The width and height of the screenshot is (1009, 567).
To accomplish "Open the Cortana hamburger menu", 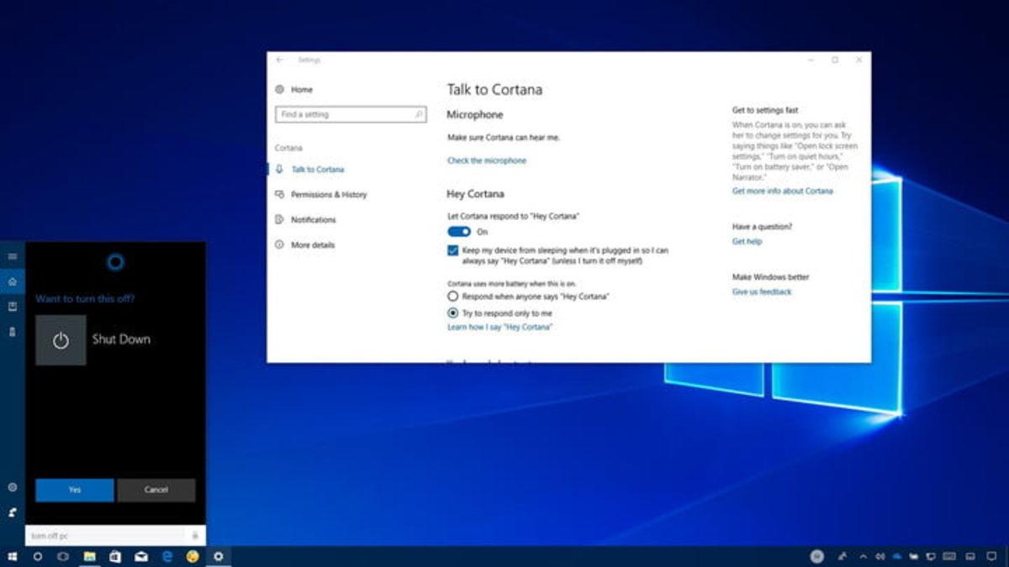I will click(x=12, y=255).
